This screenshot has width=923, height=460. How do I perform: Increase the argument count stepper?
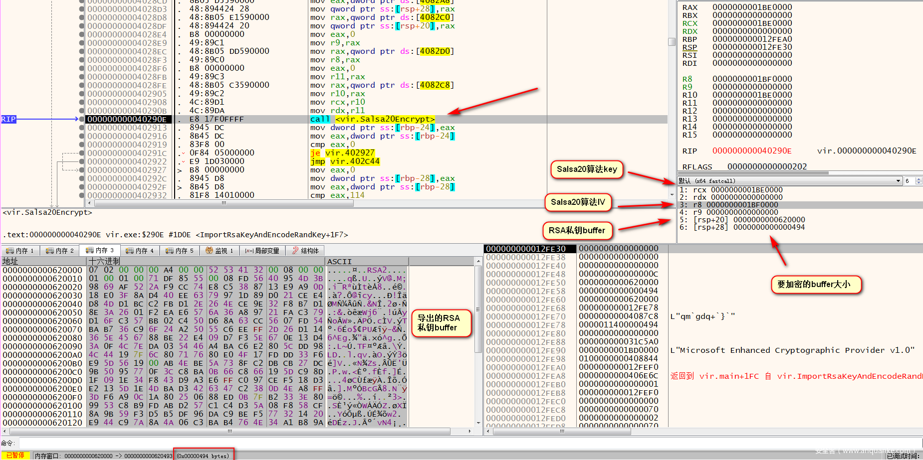pos(919,179)
